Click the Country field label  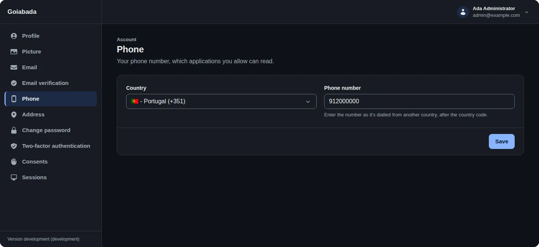[136, 88]
